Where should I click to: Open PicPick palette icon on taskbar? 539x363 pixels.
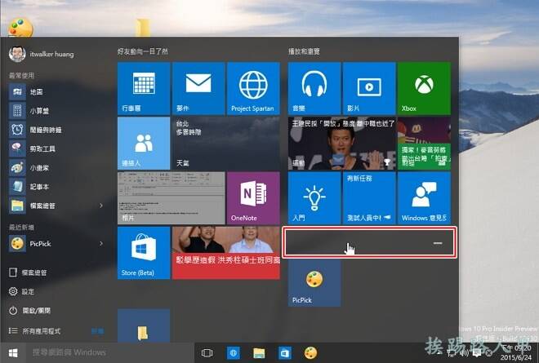tap(311, 352)
